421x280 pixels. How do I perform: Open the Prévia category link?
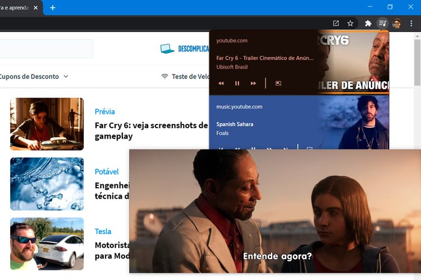point(105,111)
